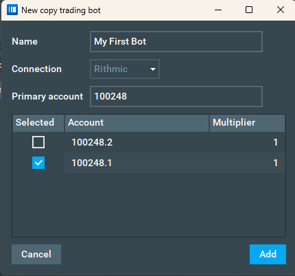The image size is (295, 276).
Task: Click the app icon in title bar
Action: click(x=12, y=10)
